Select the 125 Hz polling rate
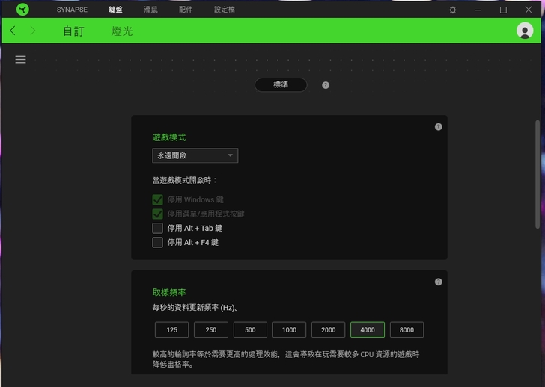This screenshot has width=545, height=387. point(172,329)
